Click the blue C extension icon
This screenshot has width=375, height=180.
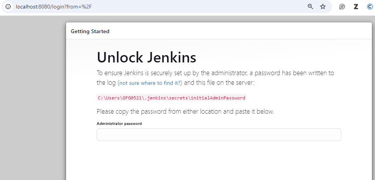point(370,7)
